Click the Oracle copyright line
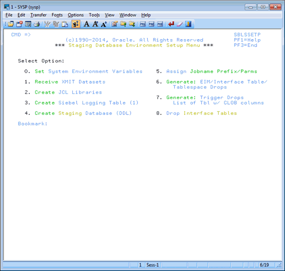This screenshot has height=271, width=285. coord(135,40)
